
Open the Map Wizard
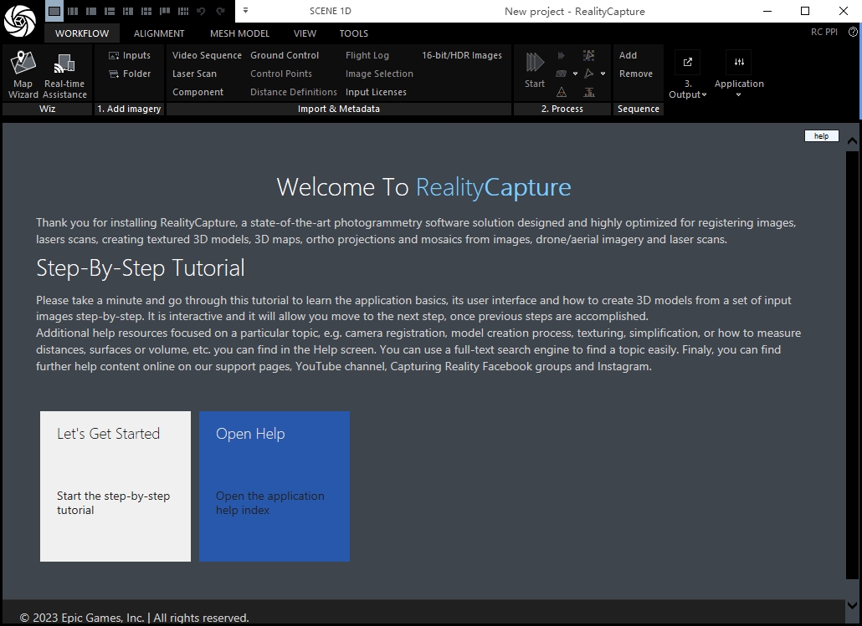[23, 74]
